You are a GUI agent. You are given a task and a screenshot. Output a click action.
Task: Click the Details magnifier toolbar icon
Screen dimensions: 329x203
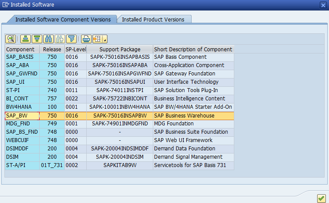(x=11, y=39)
